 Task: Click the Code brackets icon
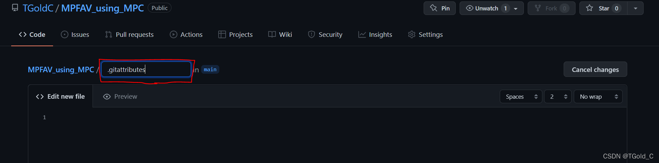click(x=23, y=34)
